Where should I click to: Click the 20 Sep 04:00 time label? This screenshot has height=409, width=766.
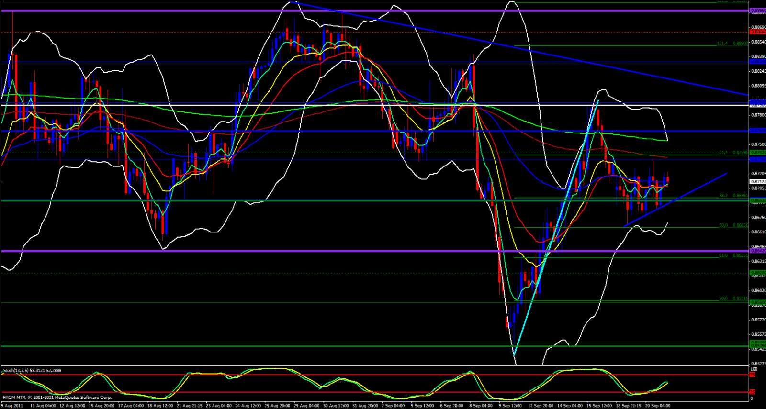pos(657,406)
